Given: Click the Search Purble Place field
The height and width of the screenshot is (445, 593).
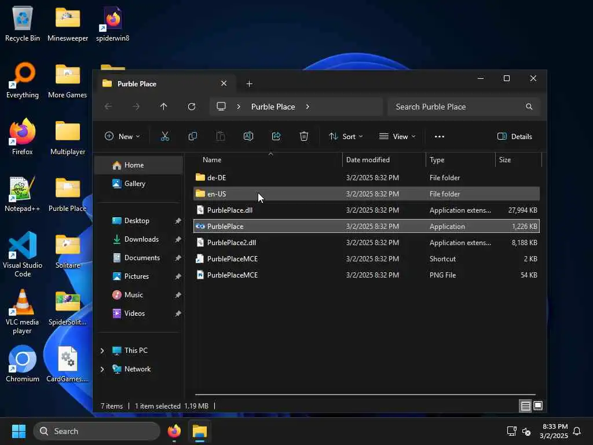Looking at the screenshot, I should [464, 107].
